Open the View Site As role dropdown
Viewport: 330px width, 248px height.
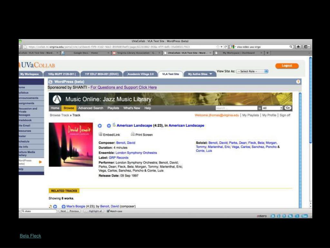(x=252, y=71)
